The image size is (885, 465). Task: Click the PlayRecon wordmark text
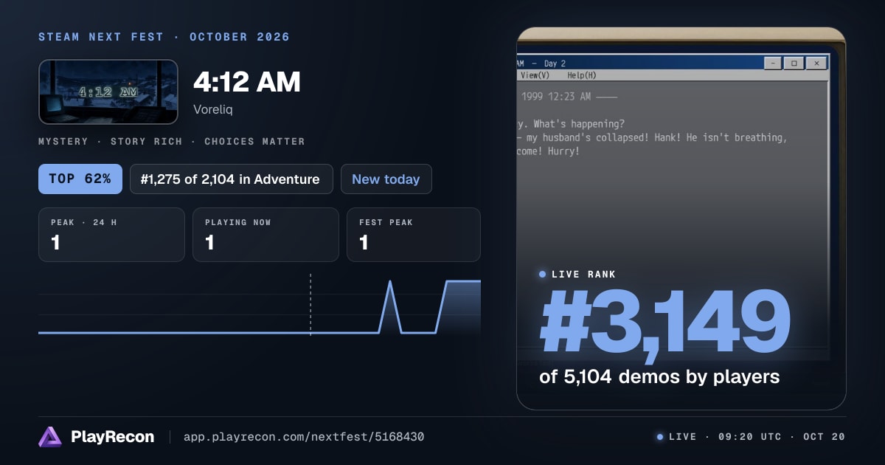113,437
